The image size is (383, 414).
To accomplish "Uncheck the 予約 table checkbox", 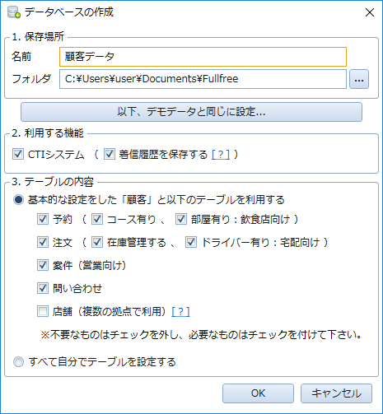I will pyautogui.click(x=43, y=219).
